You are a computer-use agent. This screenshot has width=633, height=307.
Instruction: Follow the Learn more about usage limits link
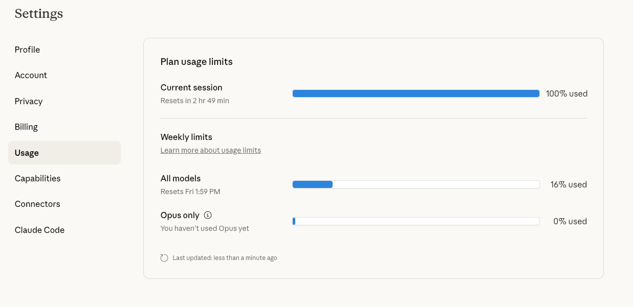210,150
